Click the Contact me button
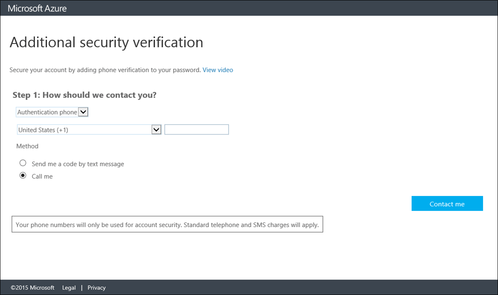498x295 pixels. click(447, 203)
